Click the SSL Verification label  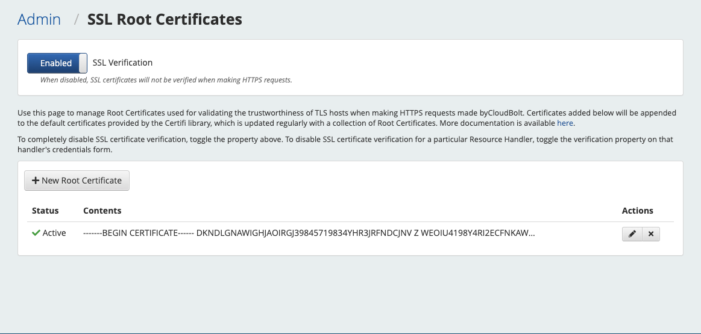(122, 63)
